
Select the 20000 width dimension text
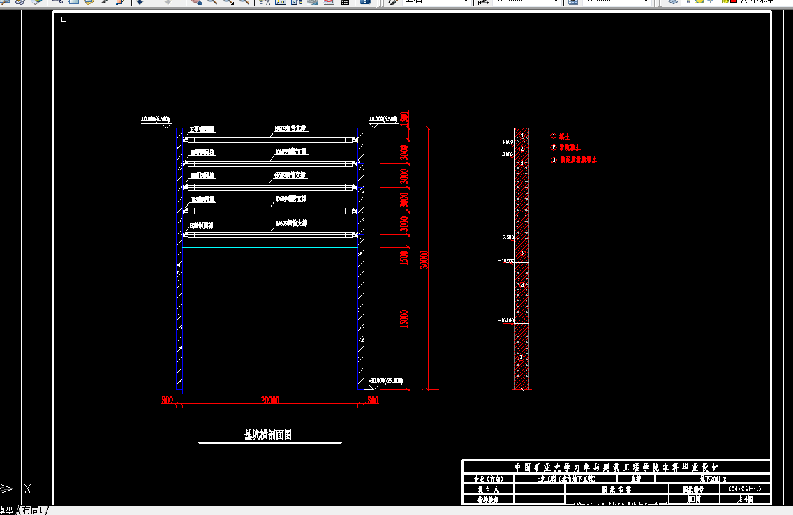(270, 401)
